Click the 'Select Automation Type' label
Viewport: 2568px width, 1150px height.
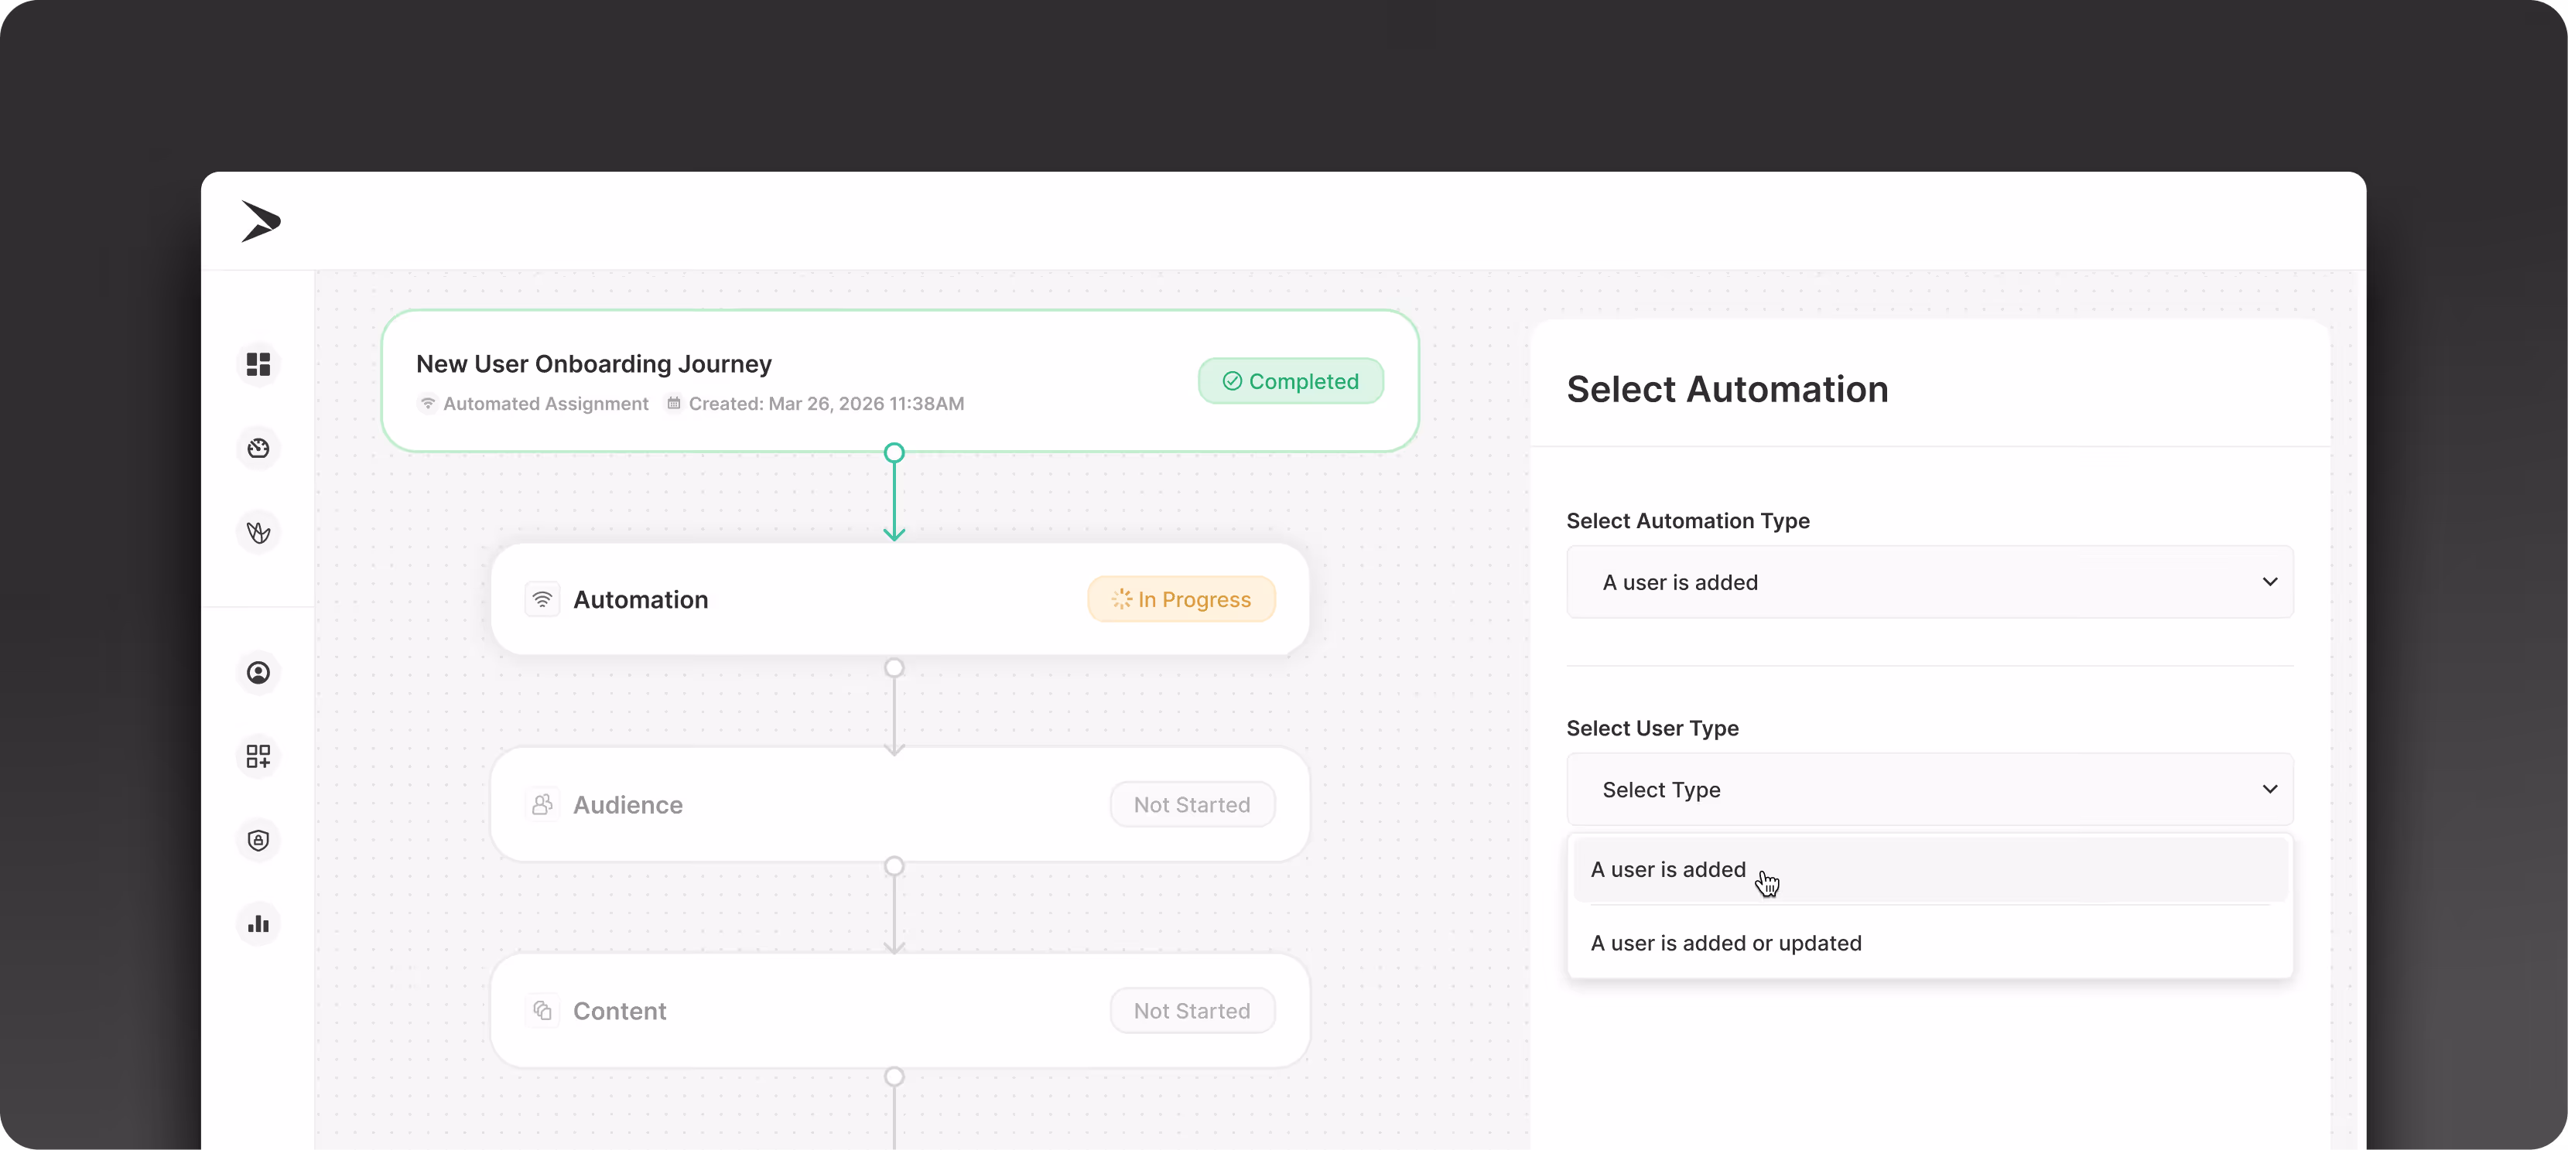1687,520
